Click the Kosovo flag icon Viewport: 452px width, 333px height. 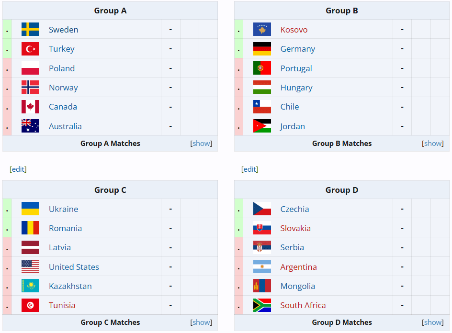[x=262, y=29]
